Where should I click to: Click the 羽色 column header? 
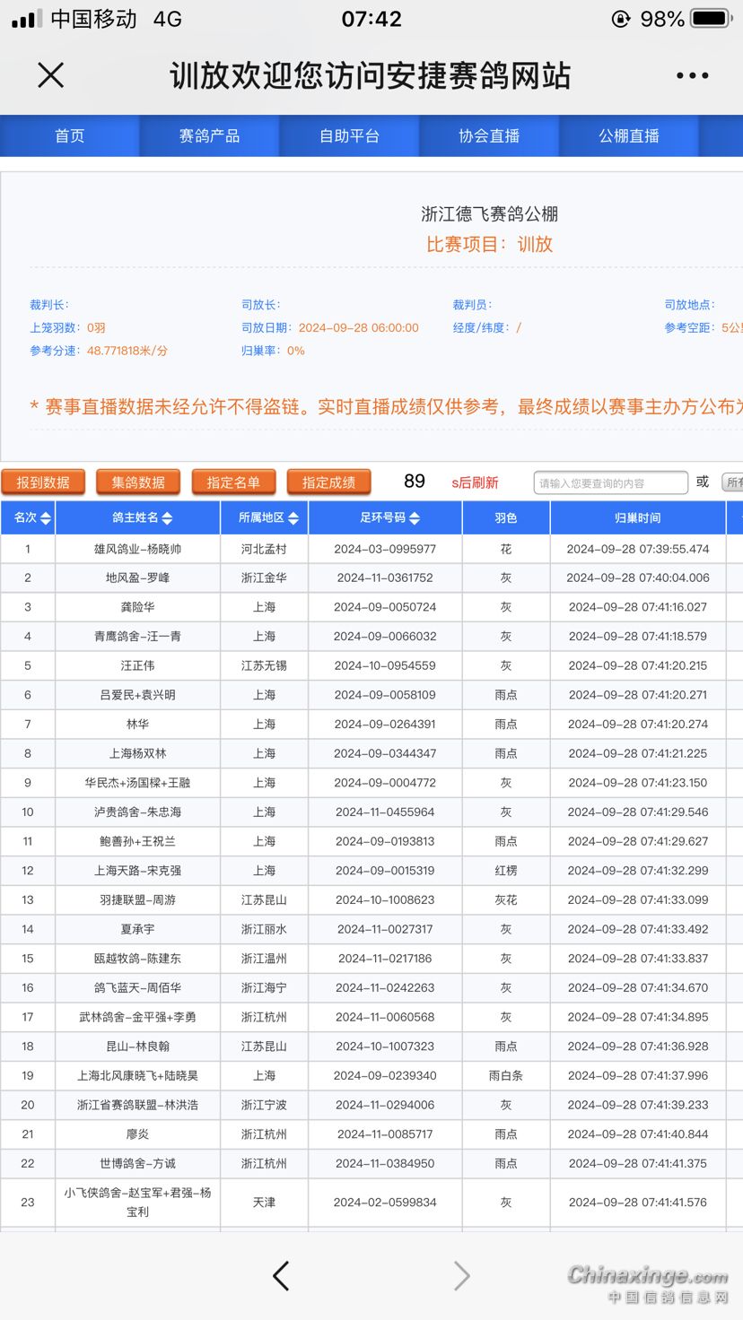(x=506, y=518)
